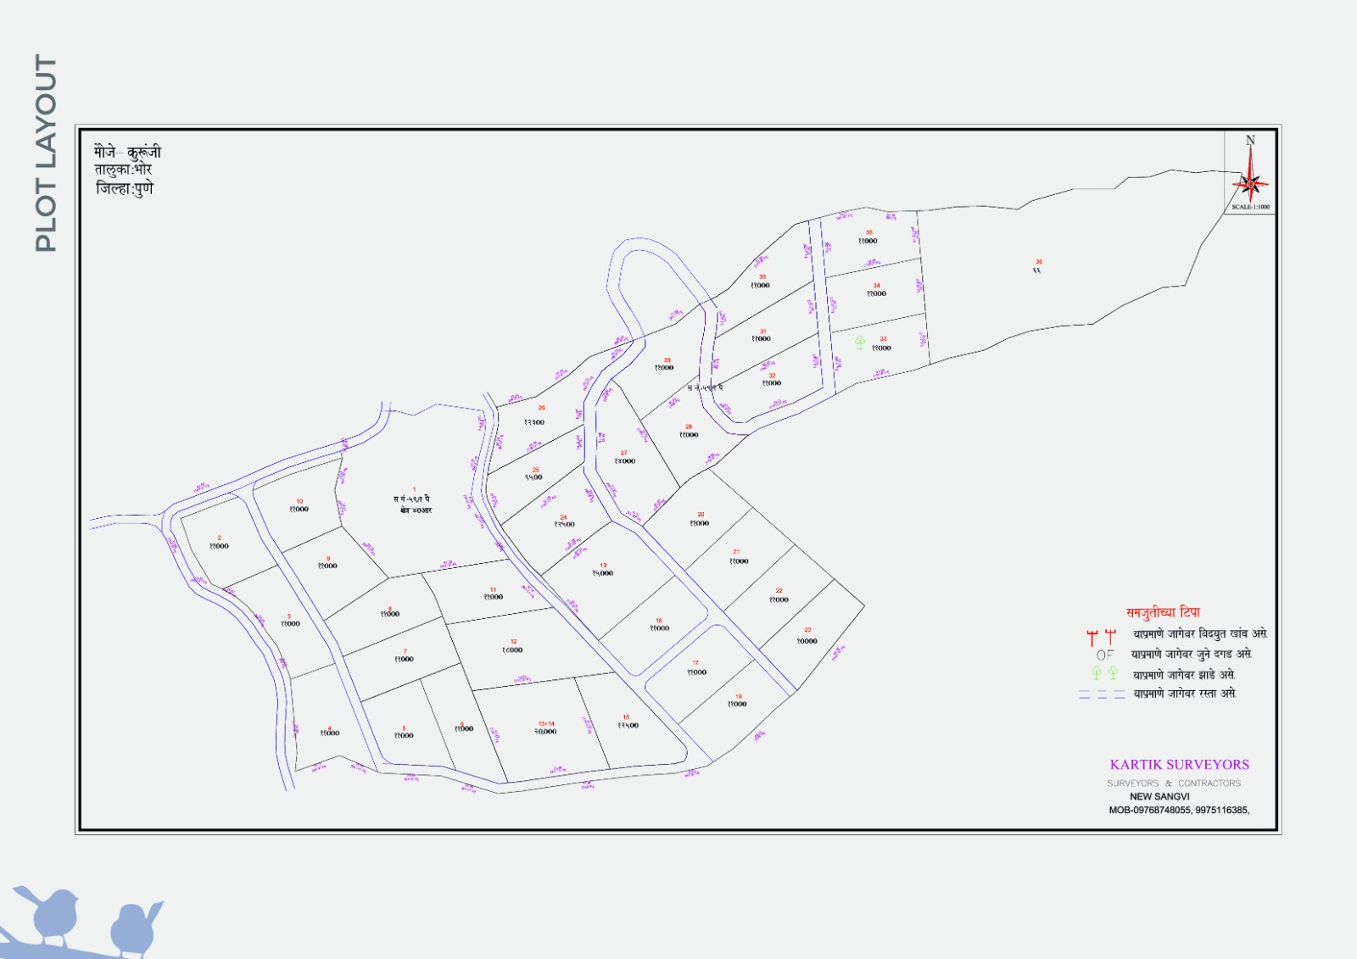Click the OF old stone legend symbol
Viewport: 1357px width, 959px height.
point(1104,655)
